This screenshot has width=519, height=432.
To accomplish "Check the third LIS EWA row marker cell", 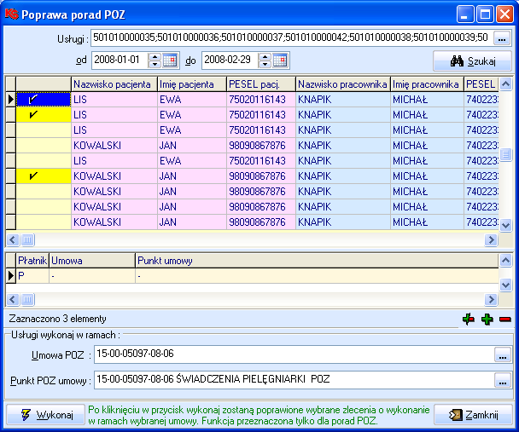I will pos(44,130).
